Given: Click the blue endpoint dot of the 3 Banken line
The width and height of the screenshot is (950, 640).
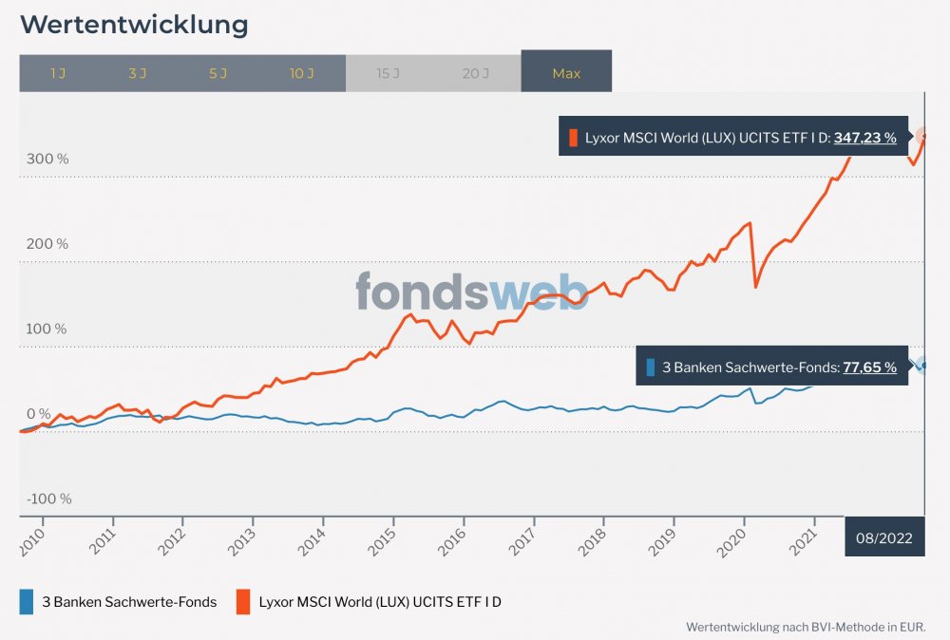Looking at the screenshot, I should click(x=922, y=366).
